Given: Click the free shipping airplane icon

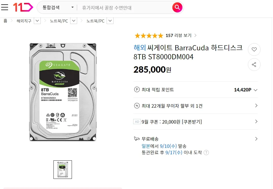Looking at the screenshot, I should [x=137, y=139].
